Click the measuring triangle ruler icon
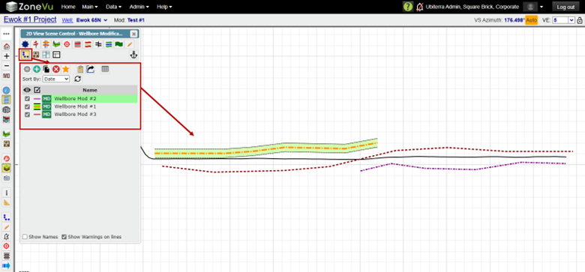 coord(6,202)
